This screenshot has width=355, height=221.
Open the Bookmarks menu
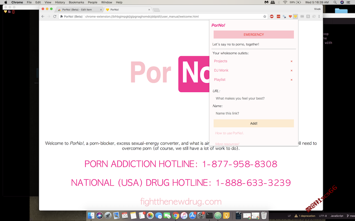point(76,2)
